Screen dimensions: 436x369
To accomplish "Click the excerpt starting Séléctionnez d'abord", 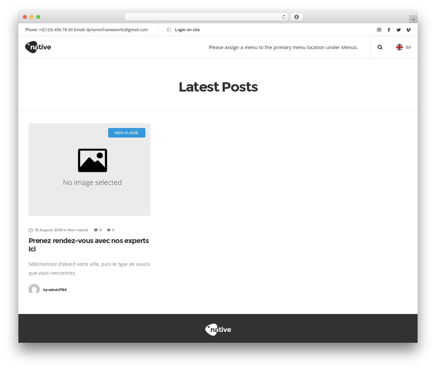I will tap(89, 269).
